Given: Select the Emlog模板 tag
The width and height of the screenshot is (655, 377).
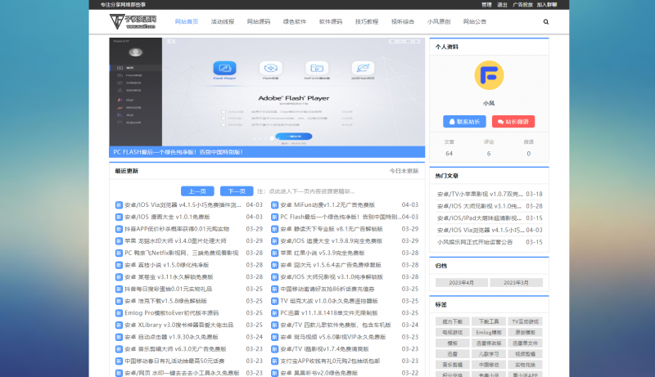Looking at the screenshot, I should (x=489, y=333).
